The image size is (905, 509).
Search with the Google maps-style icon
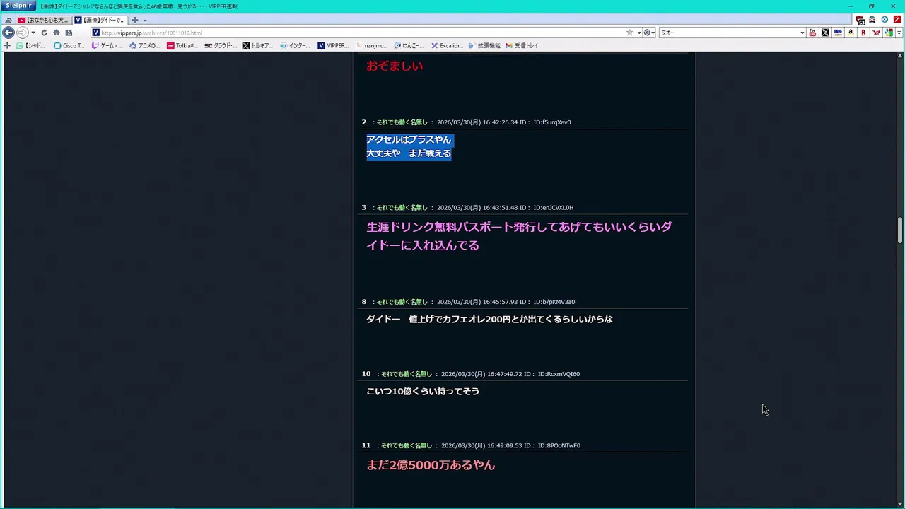[x=889, y=33]
